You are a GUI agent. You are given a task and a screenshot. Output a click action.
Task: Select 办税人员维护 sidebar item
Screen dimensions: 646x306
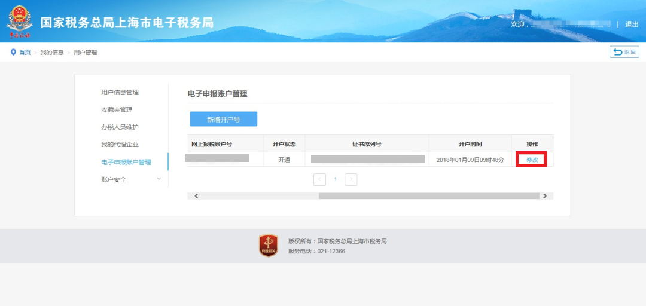[x=120, y=127]
